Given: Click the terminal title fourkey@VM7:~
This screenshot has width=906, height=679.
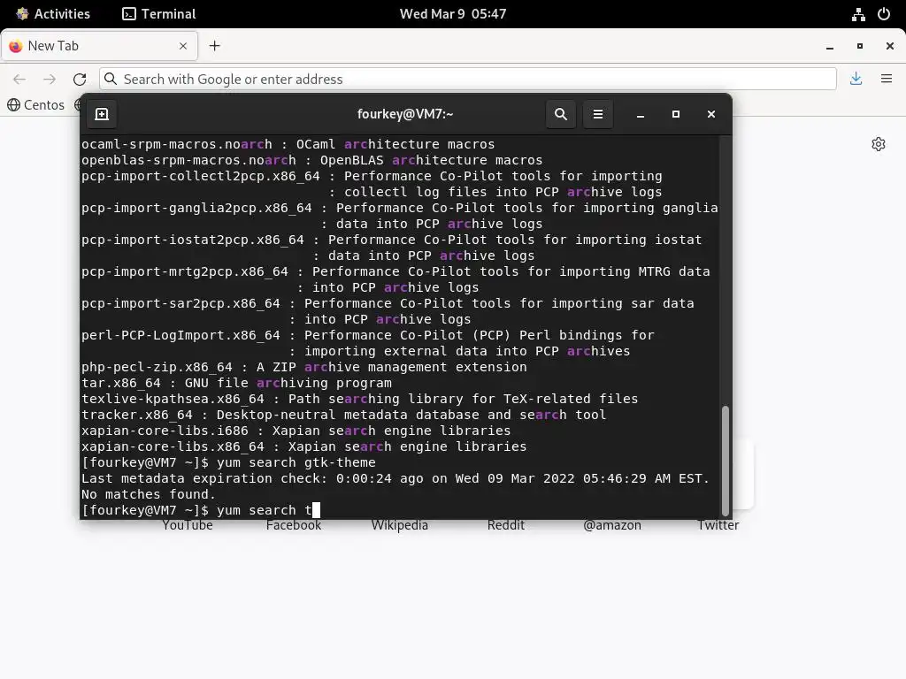Looking at the screenshot, I should [405, 114].
